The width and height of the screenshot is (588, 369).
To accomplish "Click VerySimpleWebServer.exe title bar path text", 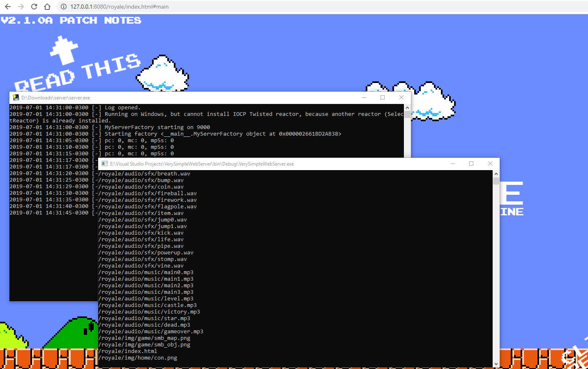I will [202, 164].
